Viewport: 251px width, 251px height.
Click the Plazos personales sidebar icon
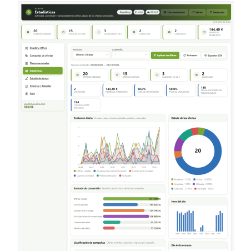coord(27,63)
